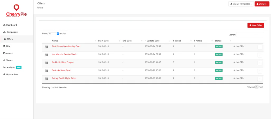
Task: Click the Offers gift icon in sidebar
Action: pos(5,39)
